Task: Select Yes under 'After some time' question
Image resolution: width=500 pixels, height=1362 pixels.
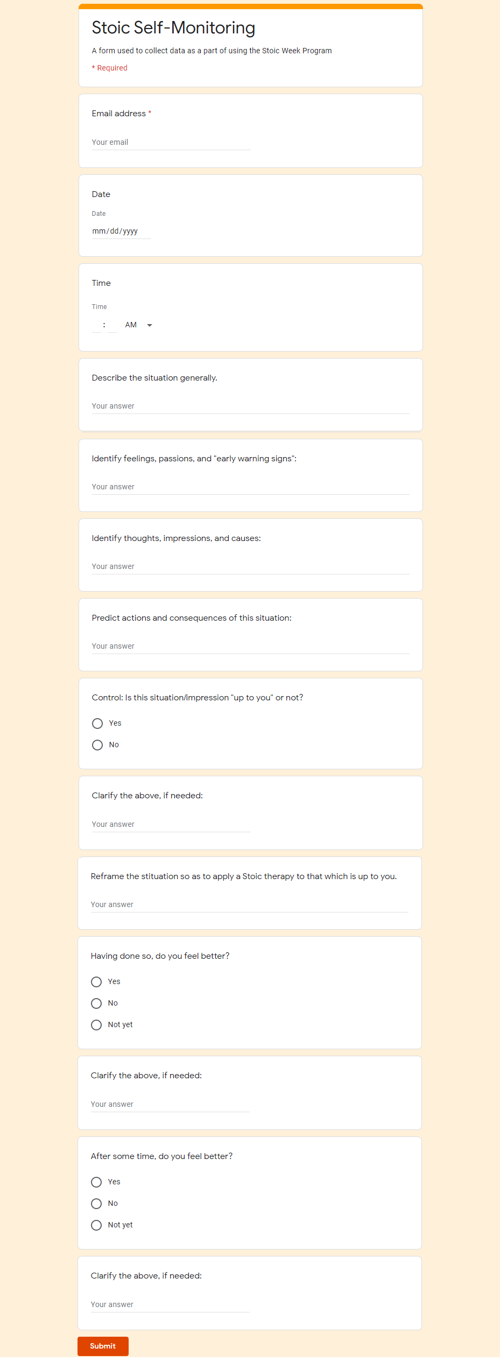Action: click(96, 1182)
